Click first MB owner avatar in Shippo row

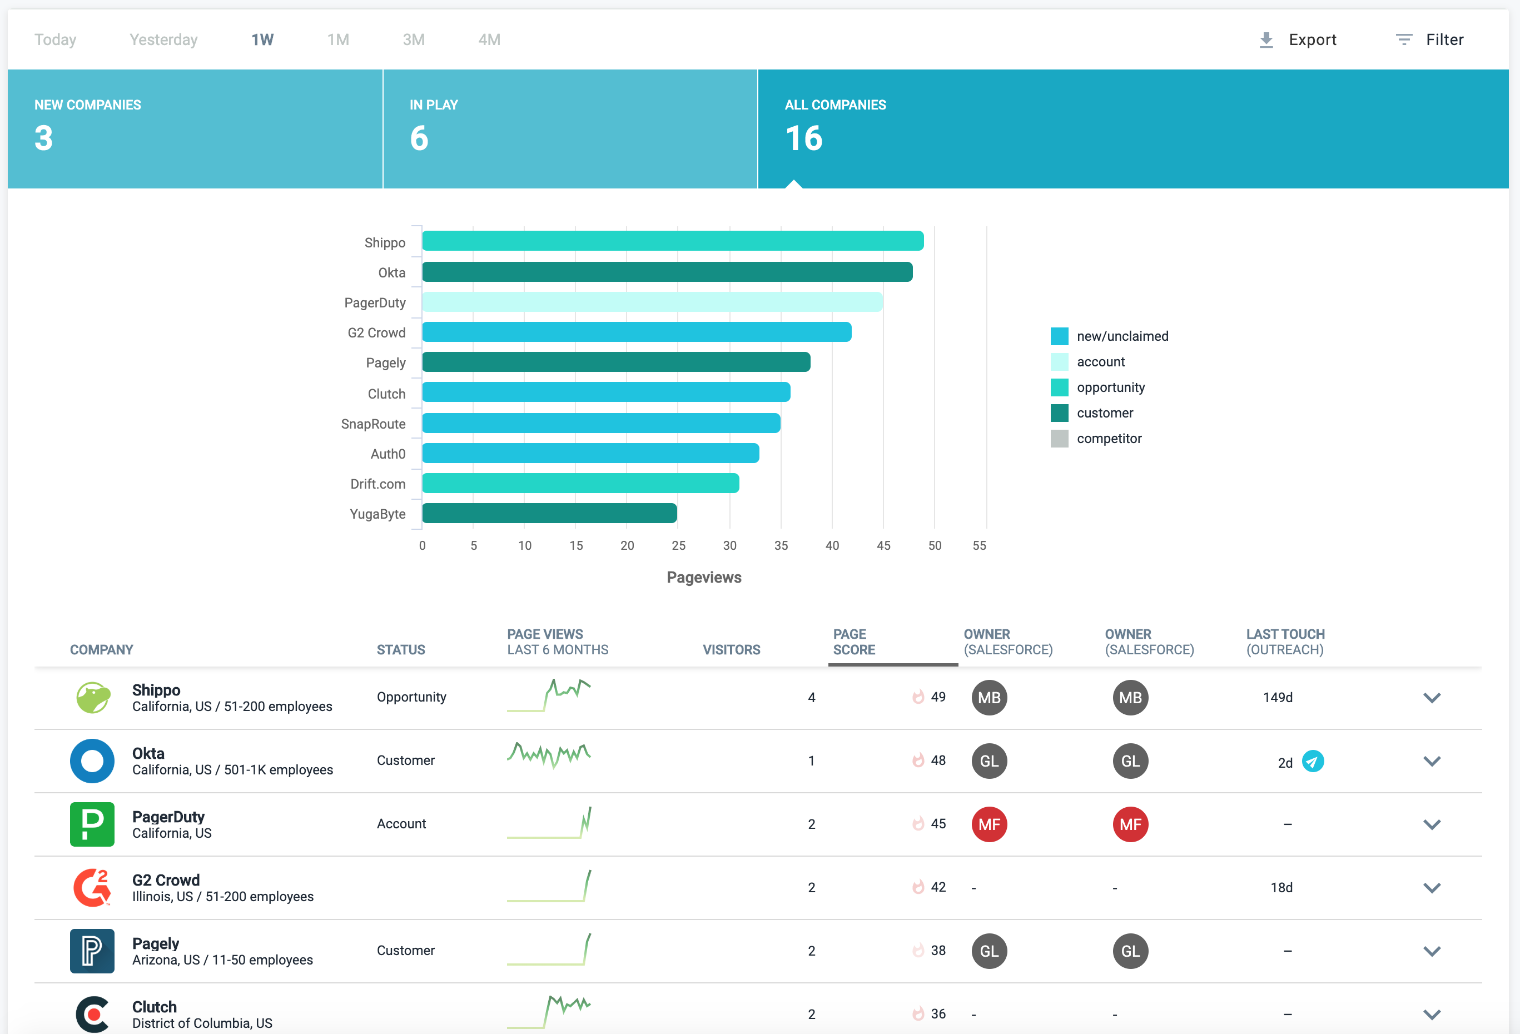[x=989, y=697]
